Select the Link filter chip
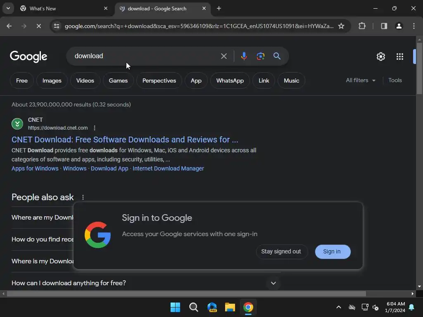 click(264, 80)
